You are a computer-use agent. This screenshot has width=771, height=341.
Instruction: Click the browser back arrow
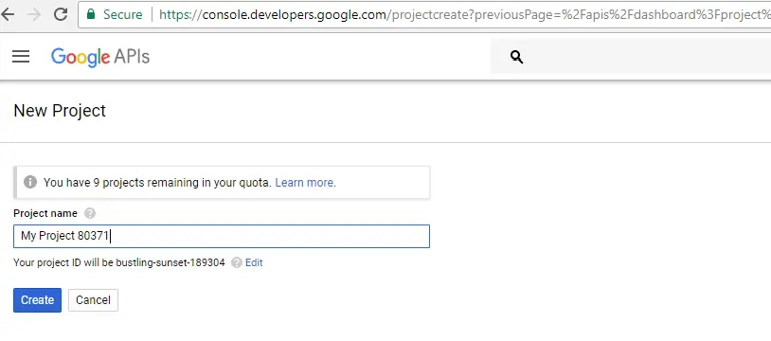[7, 14]
